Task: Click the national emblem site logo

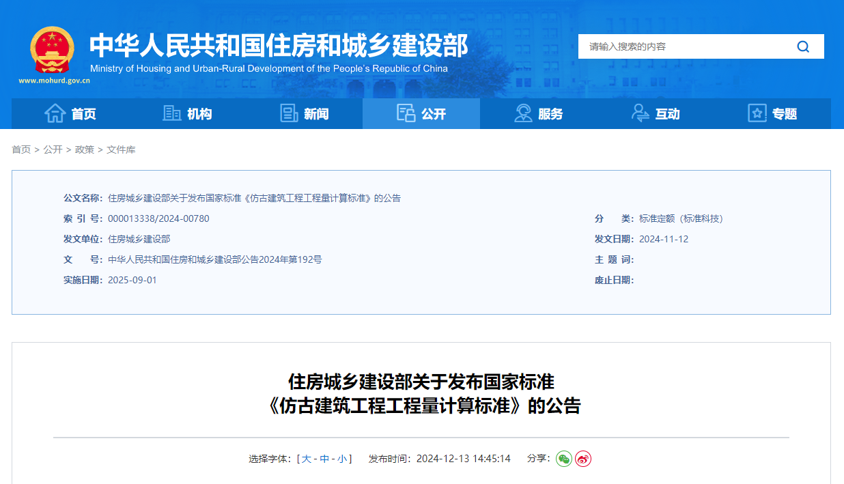Action: pyautogui.click(x=53, y=48)
